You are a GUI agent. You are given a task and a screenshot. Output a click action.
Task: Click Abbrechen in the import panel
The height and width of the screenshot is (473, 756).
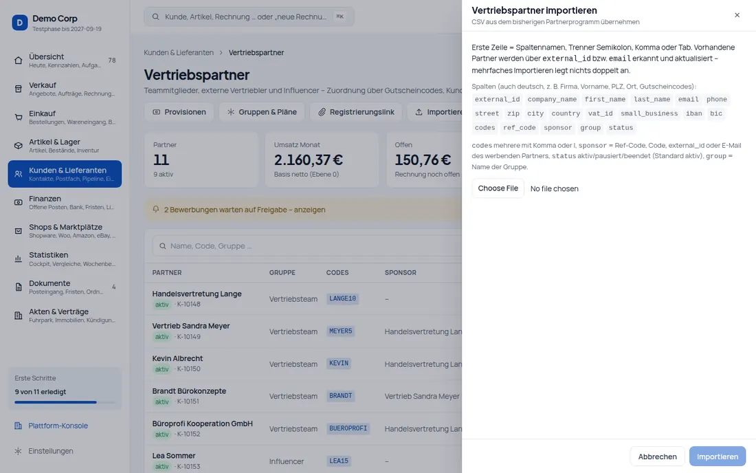click(657, 456)
